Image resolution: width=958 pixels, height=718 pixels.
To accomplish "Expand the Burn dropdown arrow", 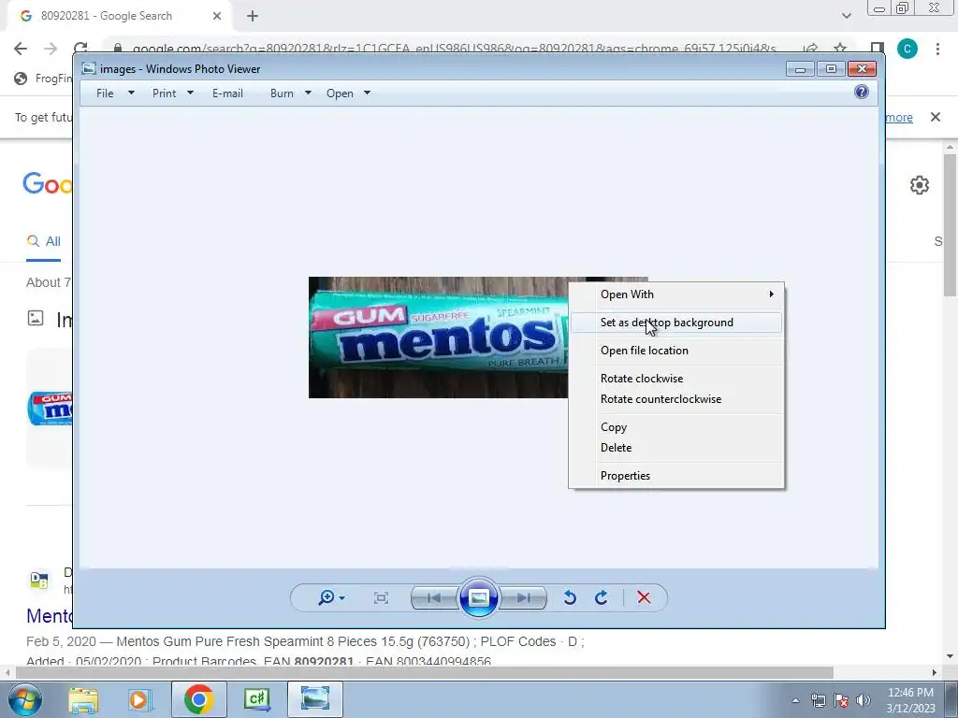I will tap(308, 93).
